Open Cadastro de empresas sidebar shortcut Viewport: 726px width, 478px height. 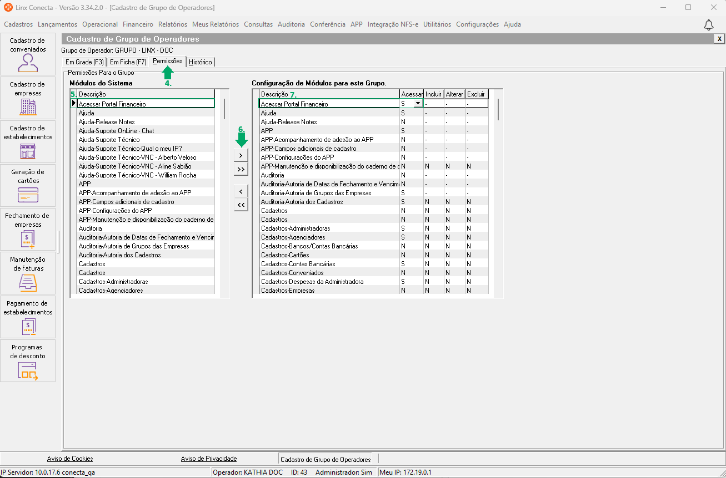coord(28,98)
